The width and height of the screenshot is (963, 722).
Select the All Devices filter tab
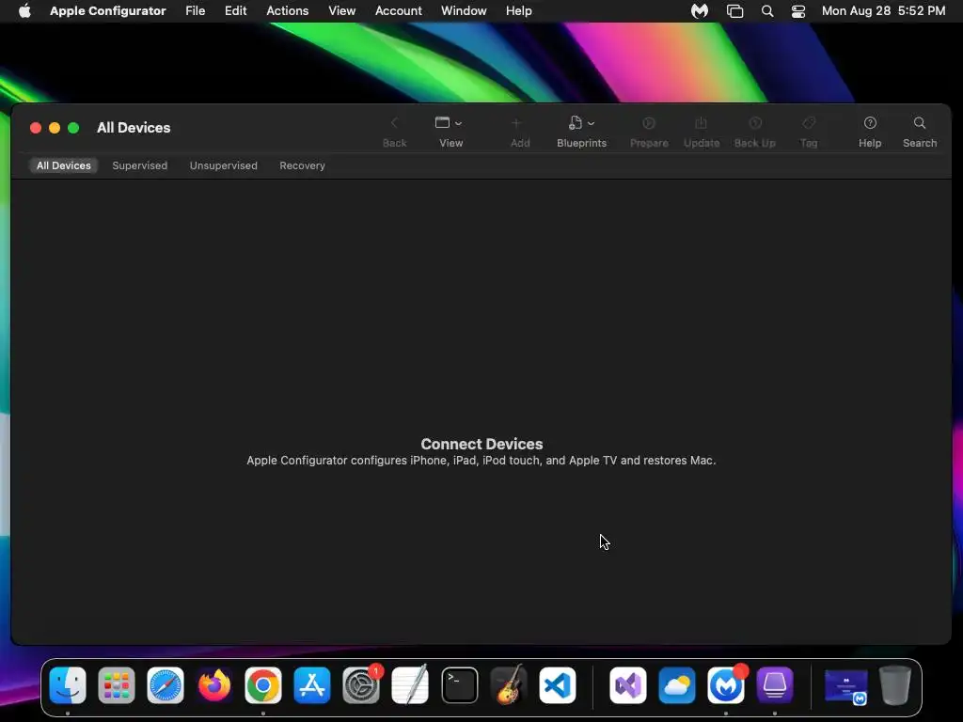pyautogui.click(x=63, y=165)
